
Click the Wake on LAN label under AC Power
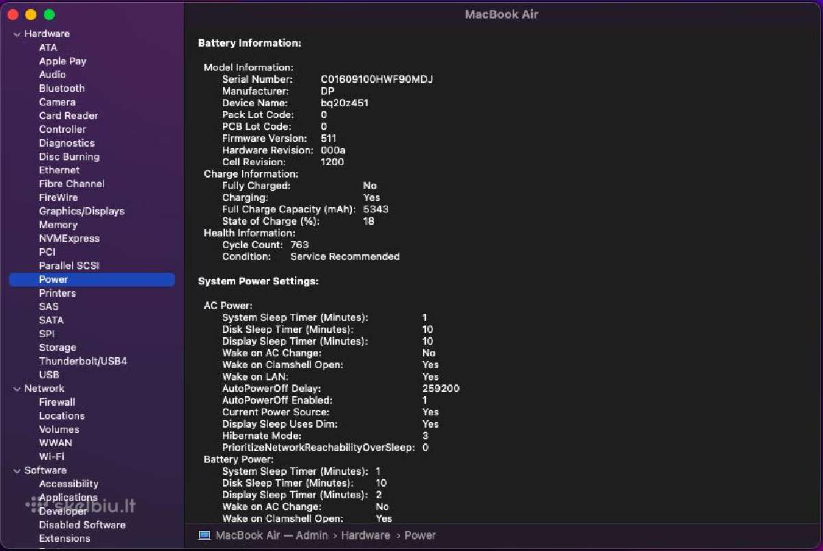point(255,377)
